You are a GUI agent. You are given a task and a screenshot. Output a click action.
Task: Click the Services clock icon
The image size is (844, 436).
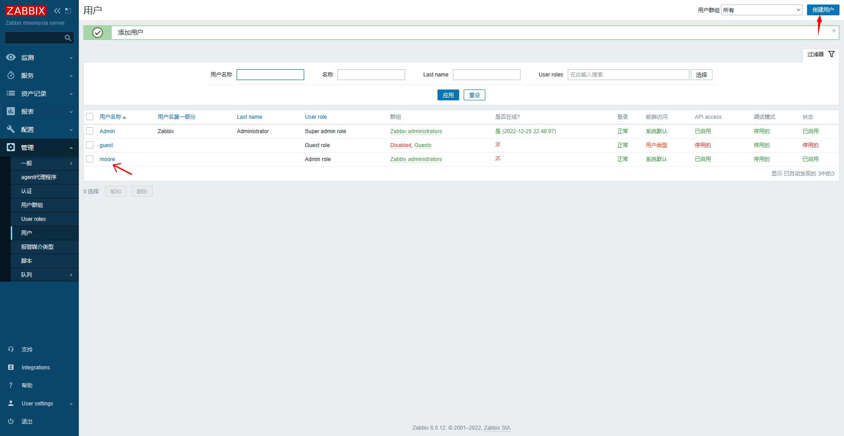[x=11, y=76]
